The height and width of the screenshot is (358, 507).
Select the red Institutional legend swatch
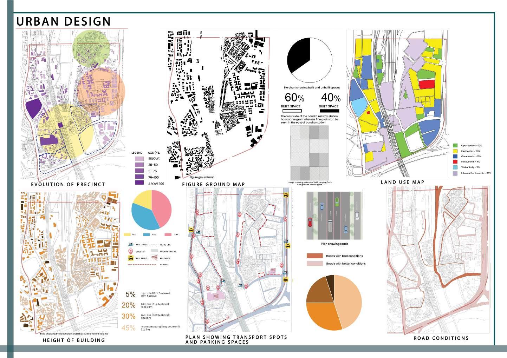[455, 161]
